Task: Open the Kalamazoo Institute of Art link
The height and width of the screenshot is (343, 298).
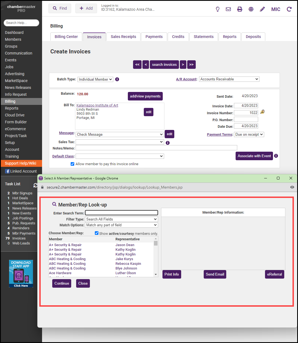Action: pos(97,105)
